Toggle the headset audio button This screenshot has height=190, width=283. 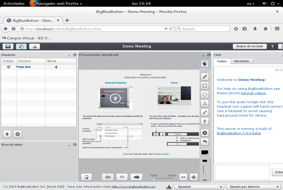(x=21, y=46)
